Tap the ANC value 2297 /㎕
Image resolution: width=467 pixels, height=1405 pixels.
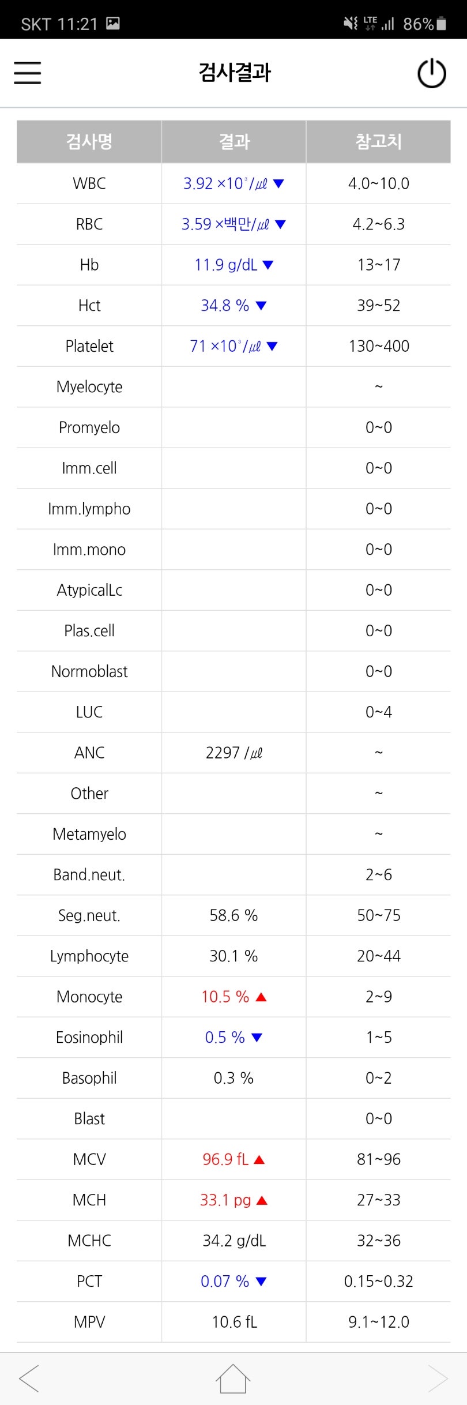[234, 753]
